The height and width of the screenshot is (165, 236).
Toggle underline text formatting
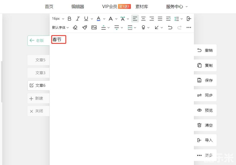point(86,19)
